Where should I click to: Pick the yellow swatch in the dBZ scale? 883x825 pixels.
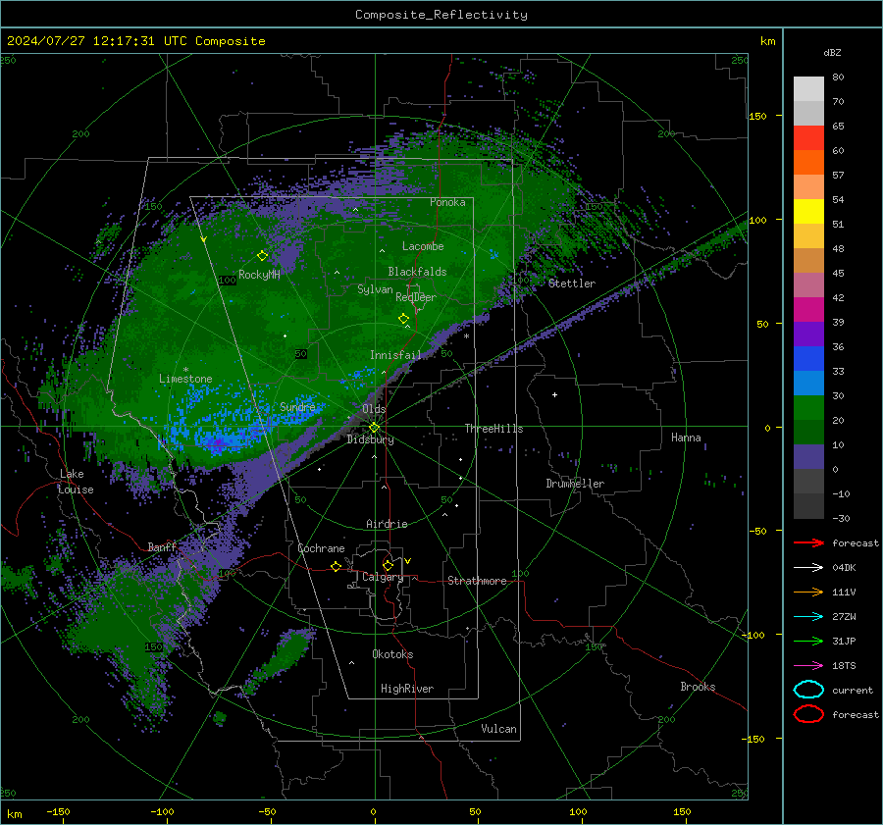tap(808, 212)
